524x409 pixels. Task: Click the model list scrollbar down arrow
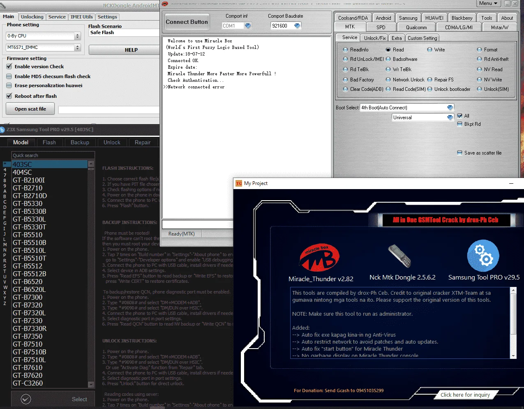point(91,384)
